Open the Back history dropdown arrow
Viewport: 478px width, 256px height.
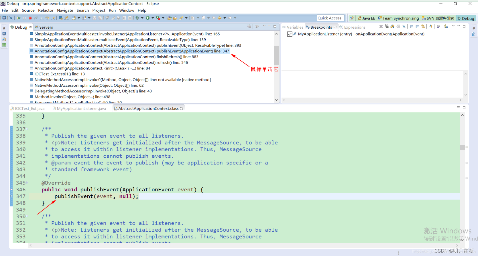225,18
